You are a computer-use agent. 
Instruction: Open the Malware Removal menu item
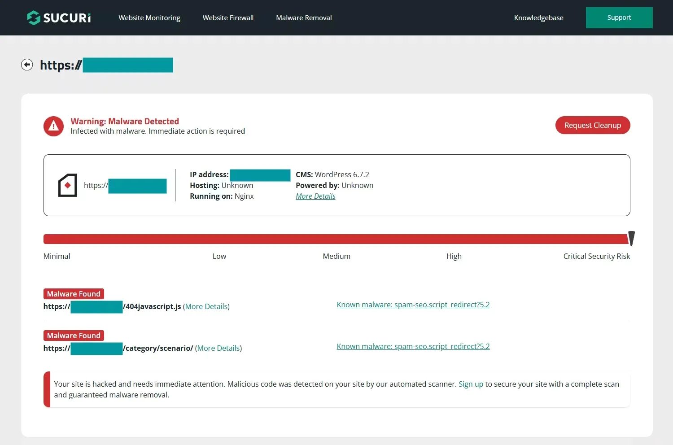304,18
